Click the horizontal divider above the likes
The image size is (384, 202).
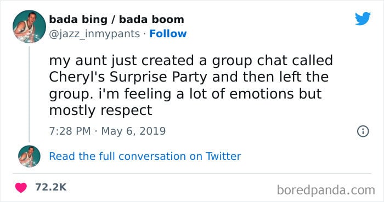pyautogui.click(x=192, y=174)
